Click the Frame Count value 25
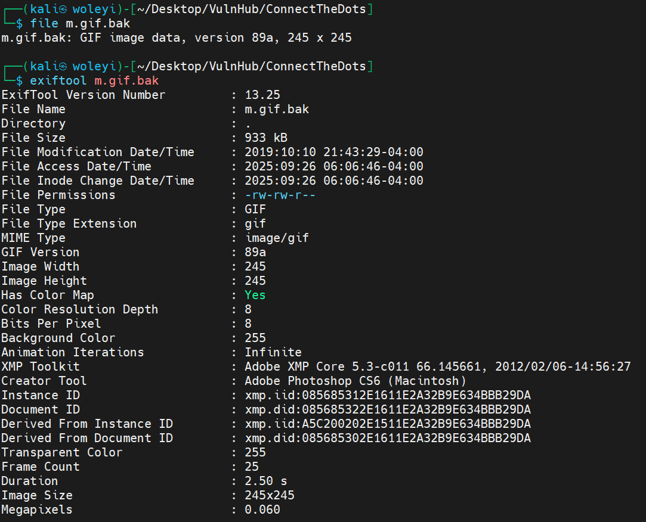Image resolution: width=646 pixels, height=522 pixels. tap(252, 467)
